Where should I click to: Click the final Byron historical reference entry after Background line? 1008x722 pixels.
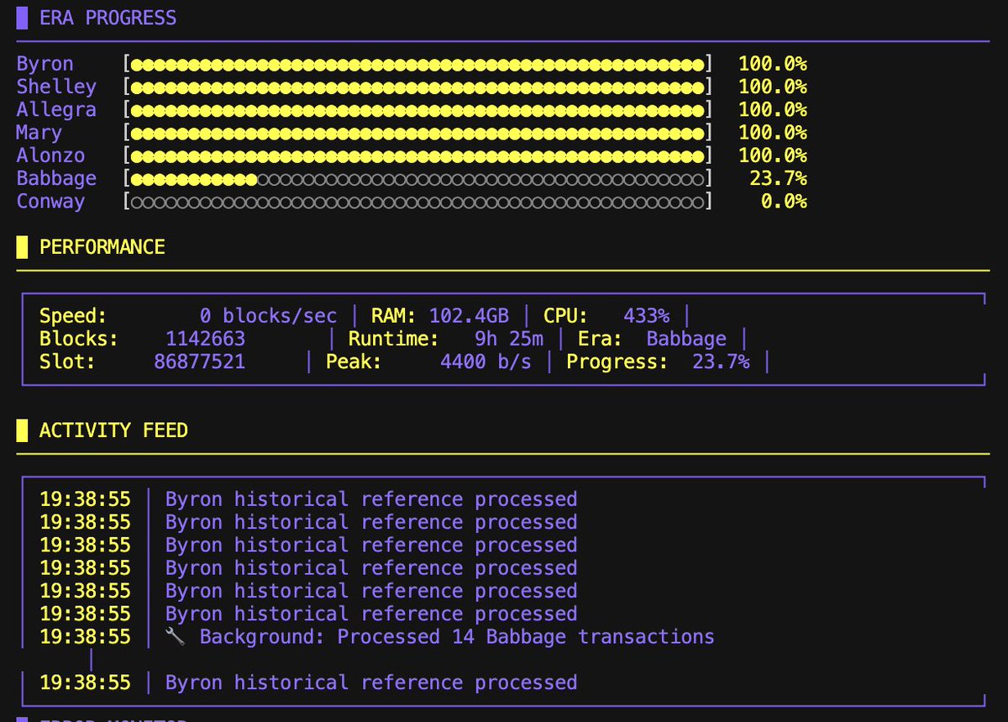point(371,682)
